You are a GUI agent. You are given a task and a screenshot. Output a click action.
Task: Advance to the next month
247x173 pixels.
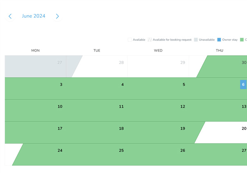coord(57,16)
